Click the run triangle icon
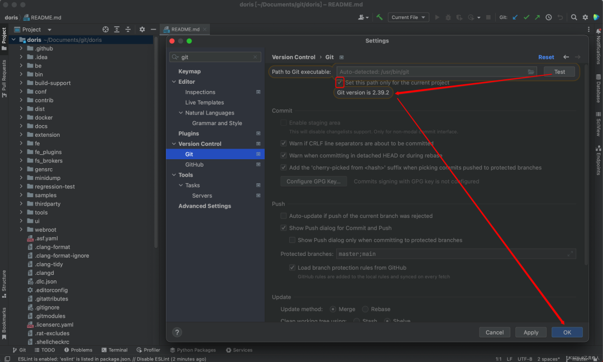The height and width of the screenshot is (362, 603). coord(437,17)
